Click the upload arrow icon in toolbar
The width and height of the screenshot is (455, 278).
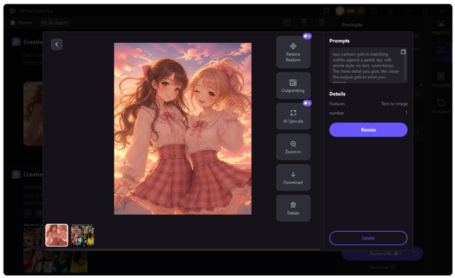[304, 23]
